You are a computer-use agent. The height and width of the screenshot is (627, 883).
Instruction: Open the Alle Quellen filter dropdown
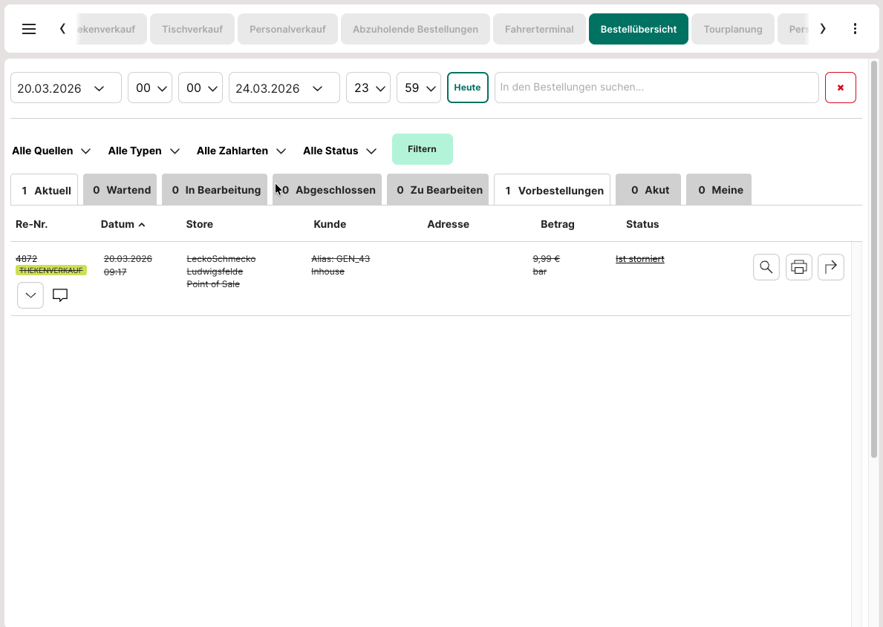(51, 151)
